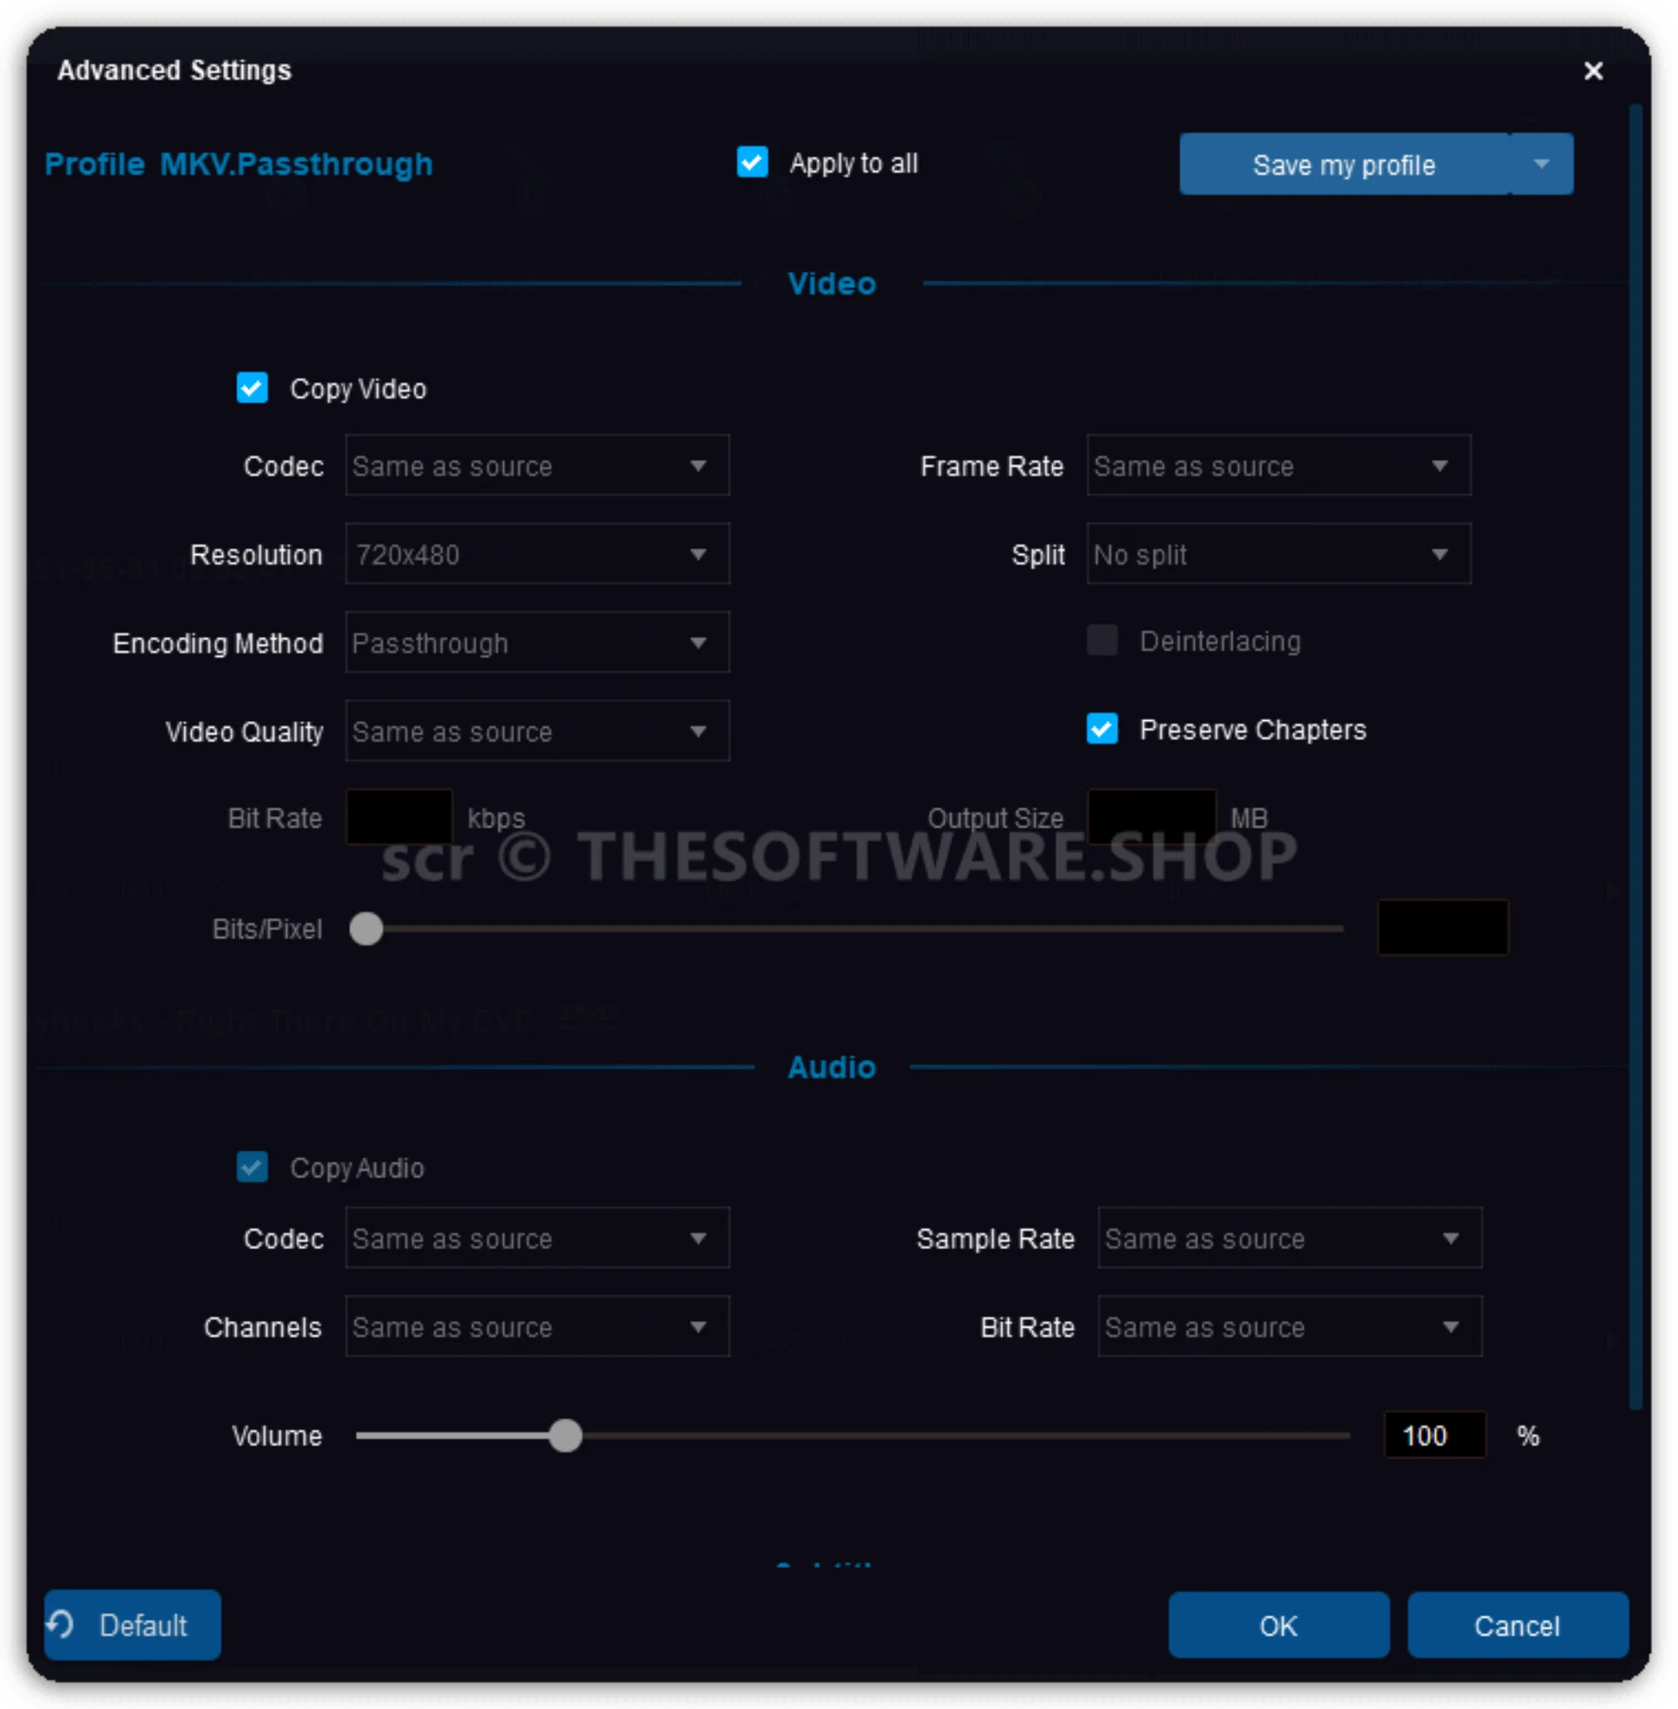
Task: Click the Audio section heading
Action: pyautogui.click(x=831, y=1067)
